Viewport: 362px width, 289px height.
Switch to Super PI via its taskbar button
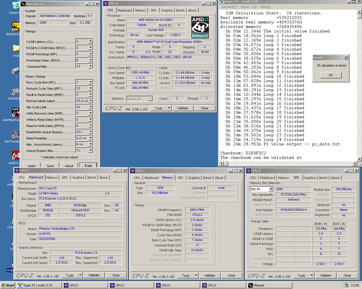(39, 285)
